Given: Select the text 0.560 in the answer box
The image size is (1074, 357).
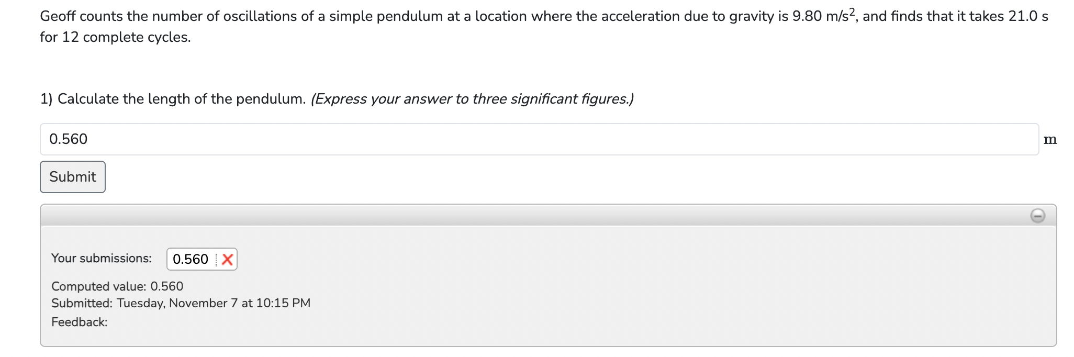Looking at the screenshot, I should point(68,139).
